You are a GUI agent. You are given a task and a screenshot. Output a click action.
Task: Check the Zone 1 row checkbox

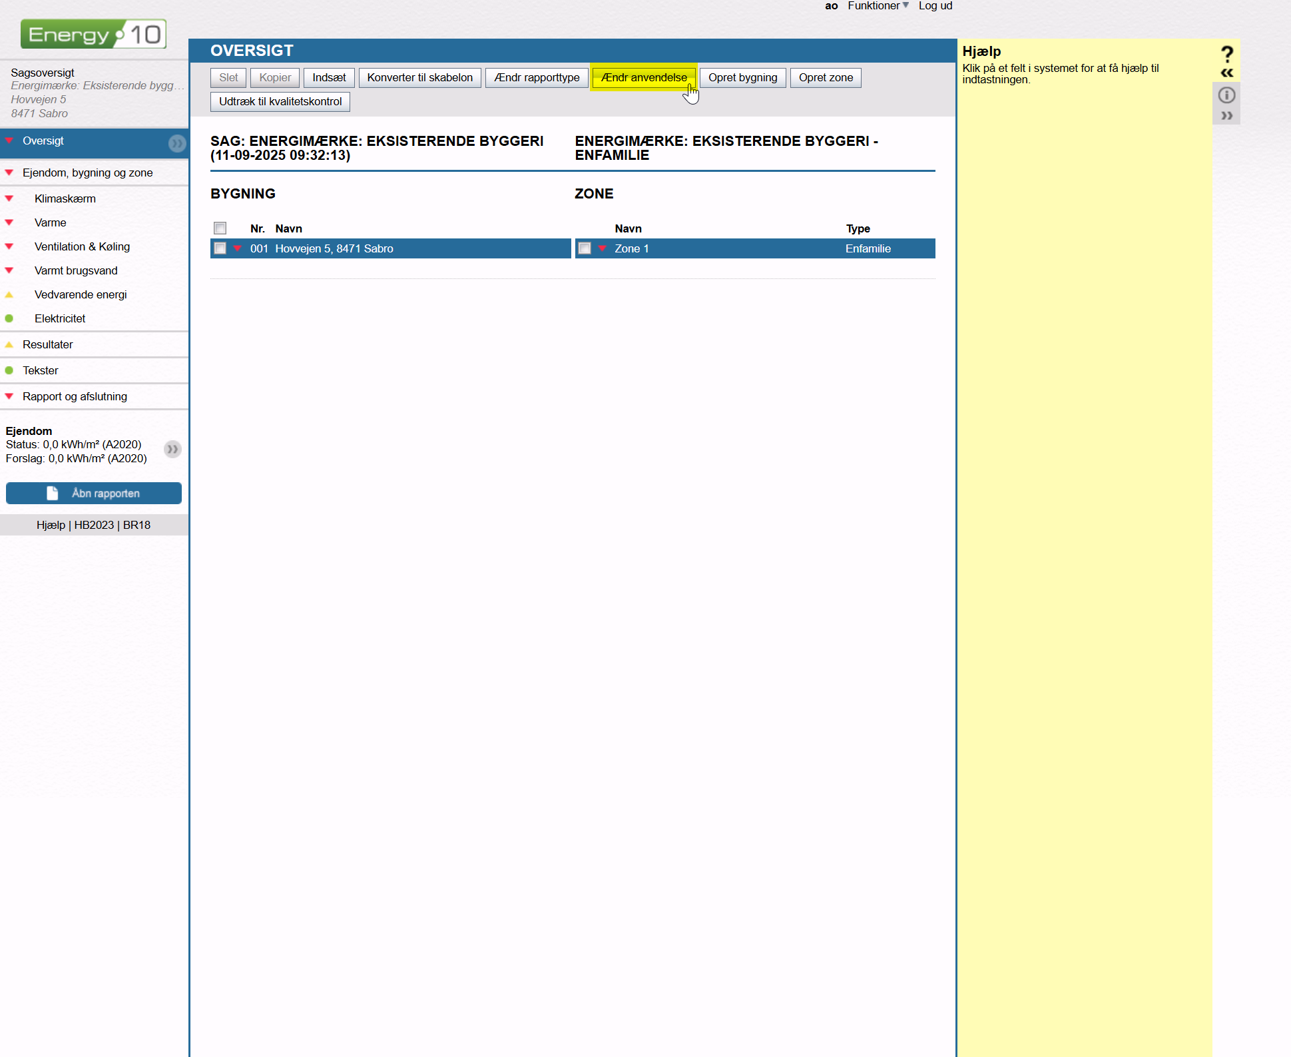pos(585,248)
